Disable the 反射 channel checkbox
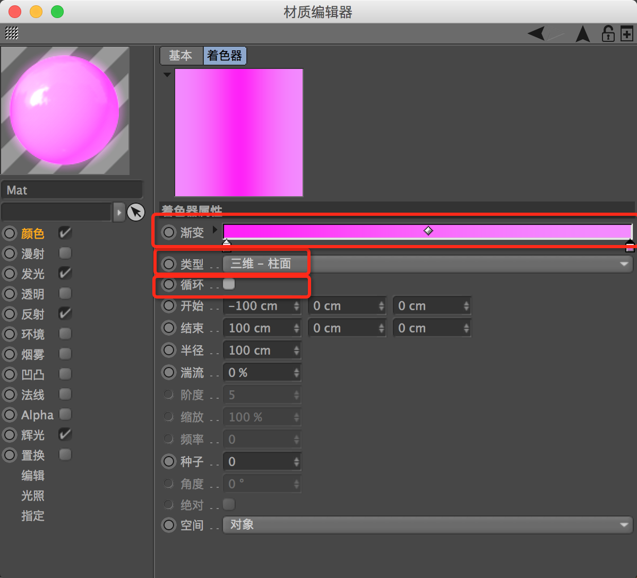Viewport: 637px width, 578px height. (65, 313)
